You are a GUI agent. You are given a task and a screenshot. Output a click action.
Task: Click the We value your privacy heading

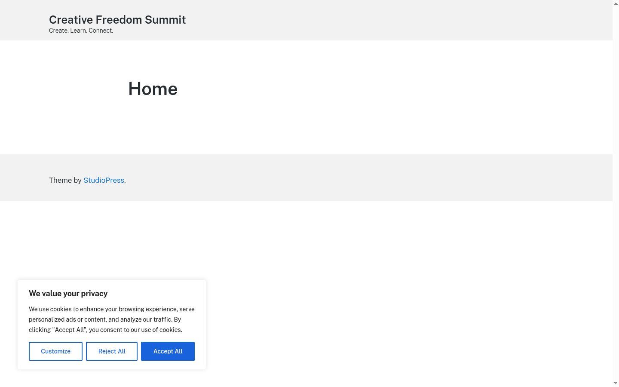(x=68, y=294)
